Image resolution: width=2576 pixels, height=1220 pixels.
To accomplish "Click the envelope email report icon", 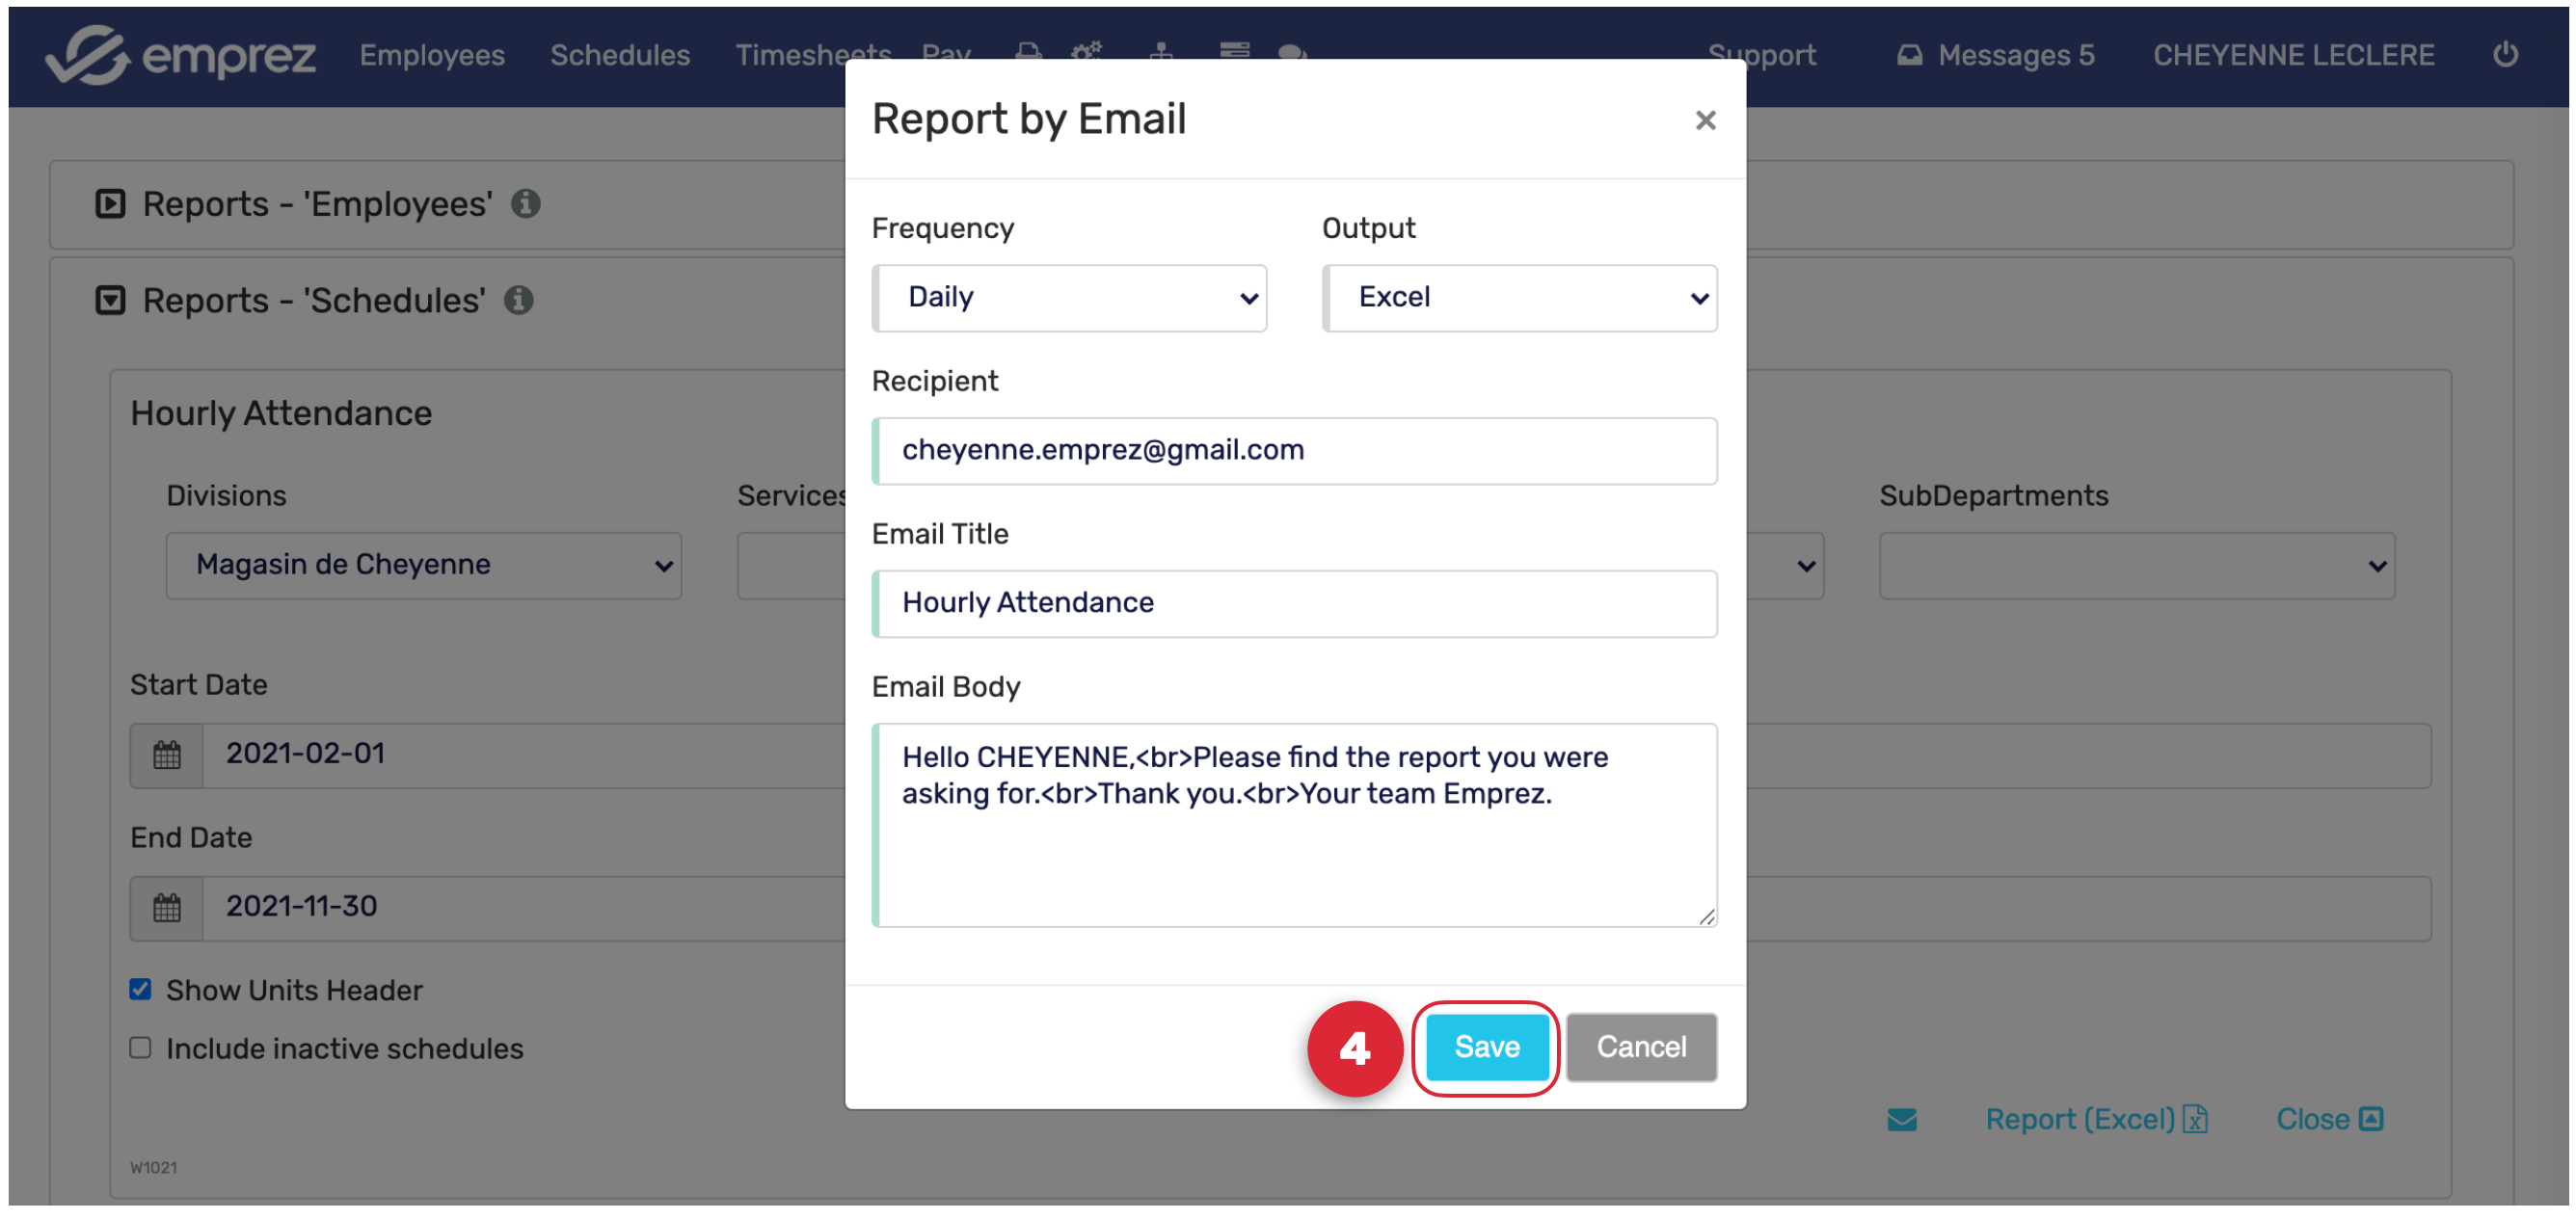I will coord(1901,1119).
